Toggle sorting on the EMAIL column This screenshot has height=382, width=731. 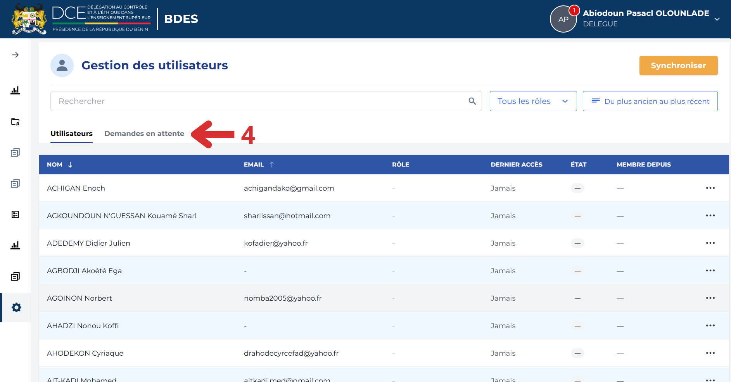272,165
